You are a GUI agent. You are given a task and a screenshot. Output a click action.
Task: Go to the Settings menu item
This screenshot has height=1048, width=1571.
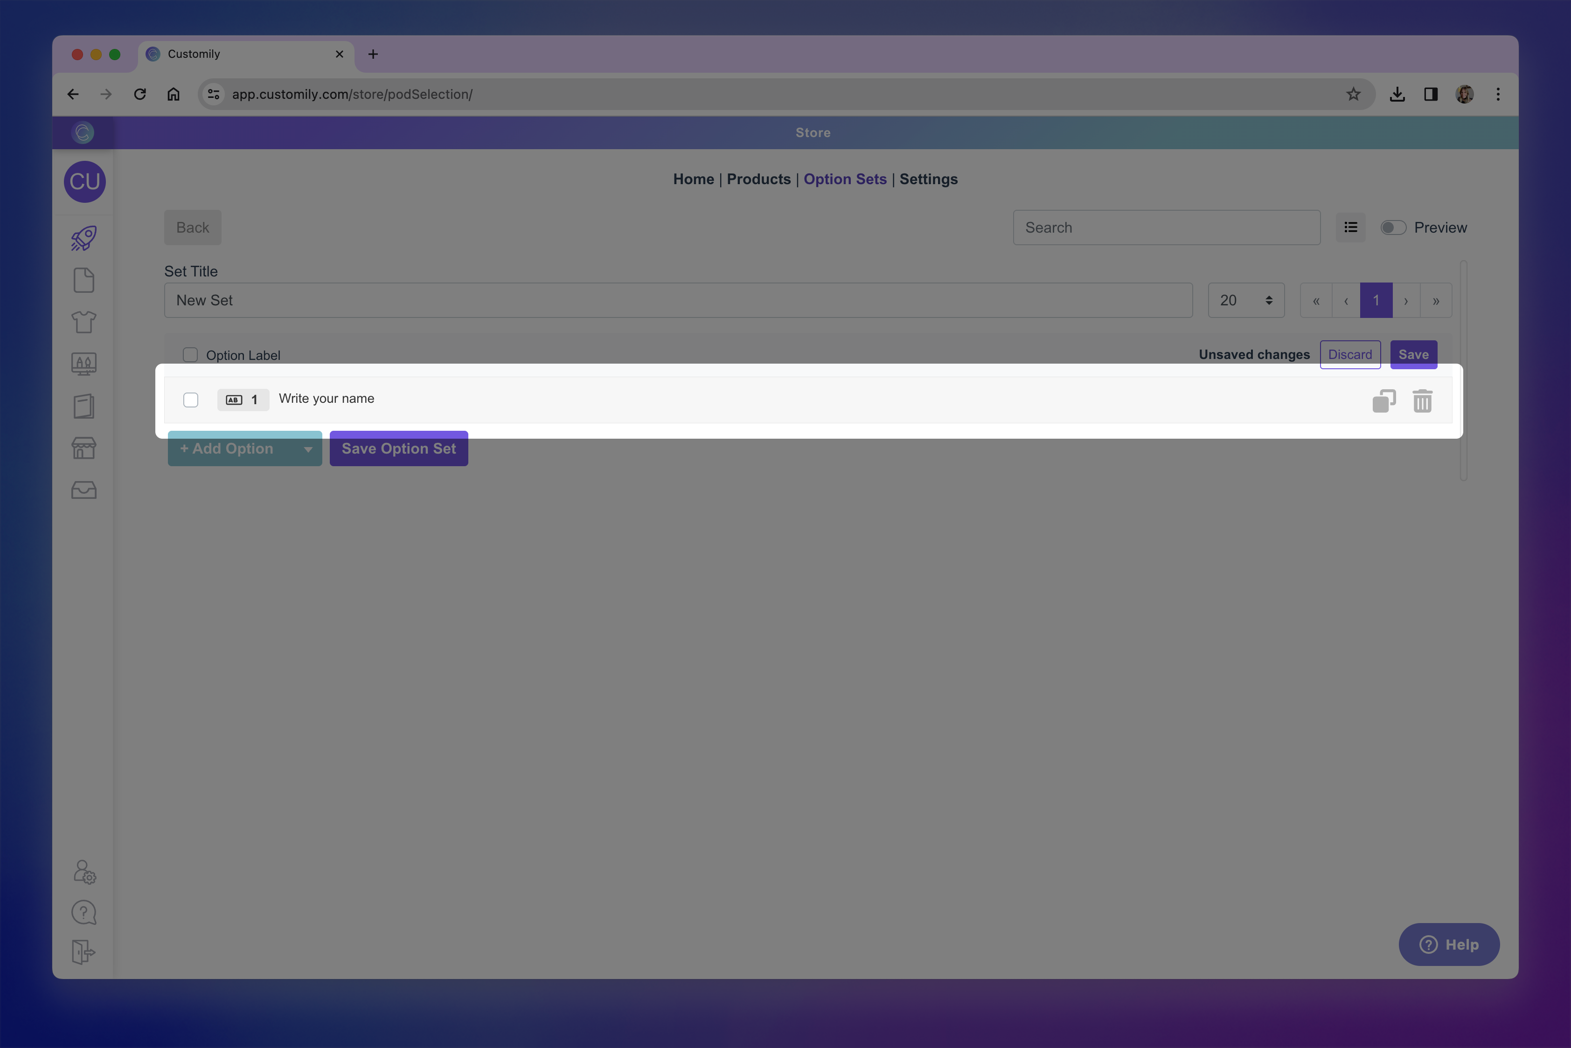coord(928,179)
